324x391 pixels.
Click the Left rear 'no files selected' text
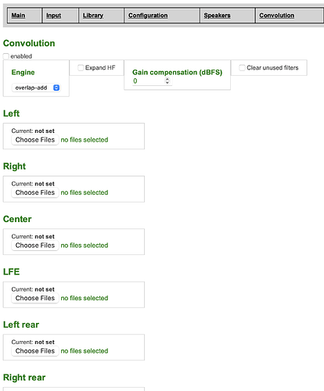pyautogui.click(x=85, y=351)
